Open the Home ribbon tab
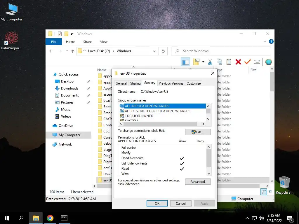This screenshot has width=299, height=224. click(70, 42)
